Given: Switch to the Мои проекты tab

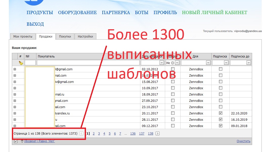Looking at the screenshot, I should coord(23,36).
